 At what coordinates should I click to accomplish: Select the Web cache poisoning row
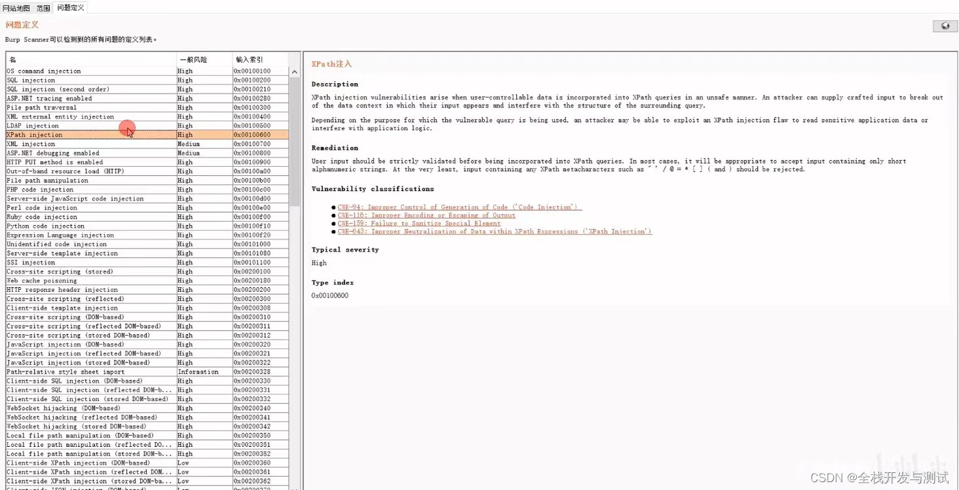coord(147,281)
